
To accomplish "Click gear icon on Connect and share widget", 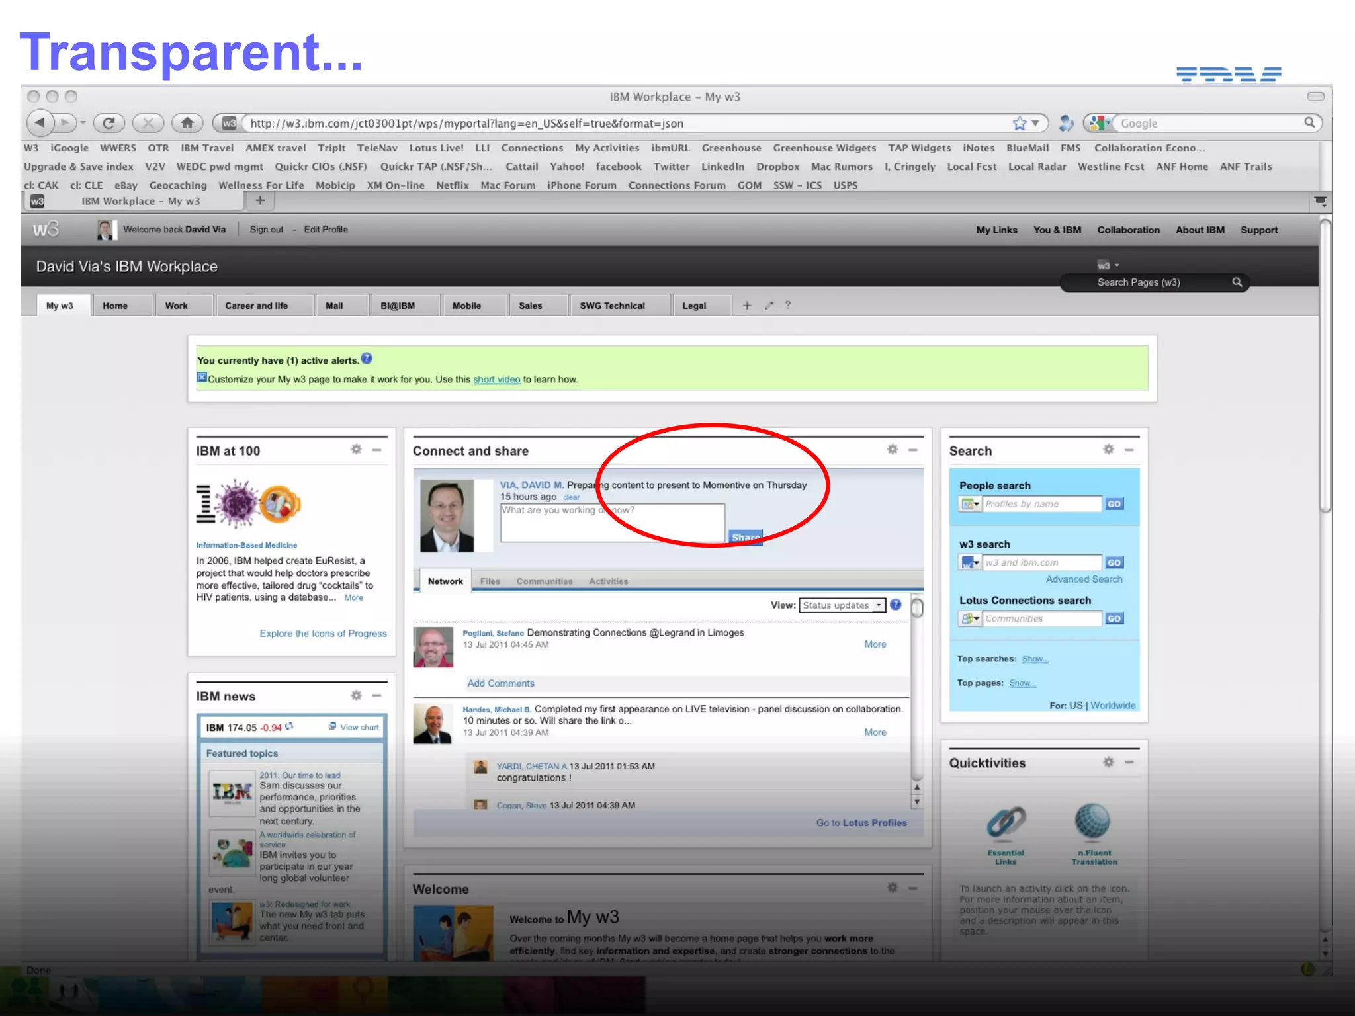I will [x=892, y=450].
